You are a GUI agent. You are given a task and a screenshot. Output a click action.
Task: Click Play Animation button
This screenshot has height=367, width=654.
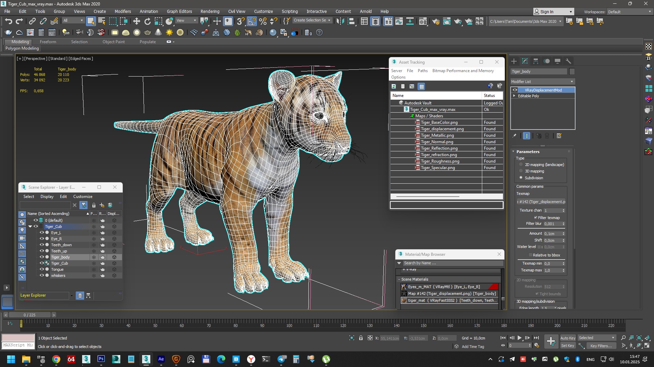click(519, 338)
